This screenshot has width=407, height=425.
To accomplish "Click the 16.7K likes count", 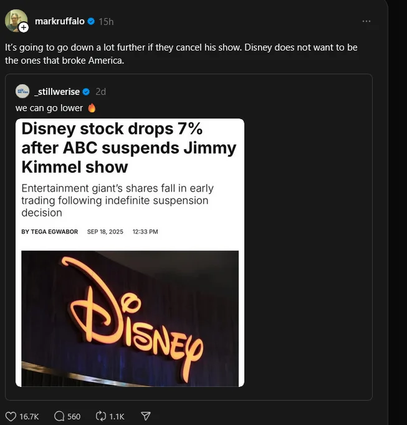I will (x=29, y=417).
